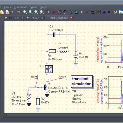This screenshot has width=123, height=123.
Task: Select resistor R1 symbol
Action: (52, 51)
